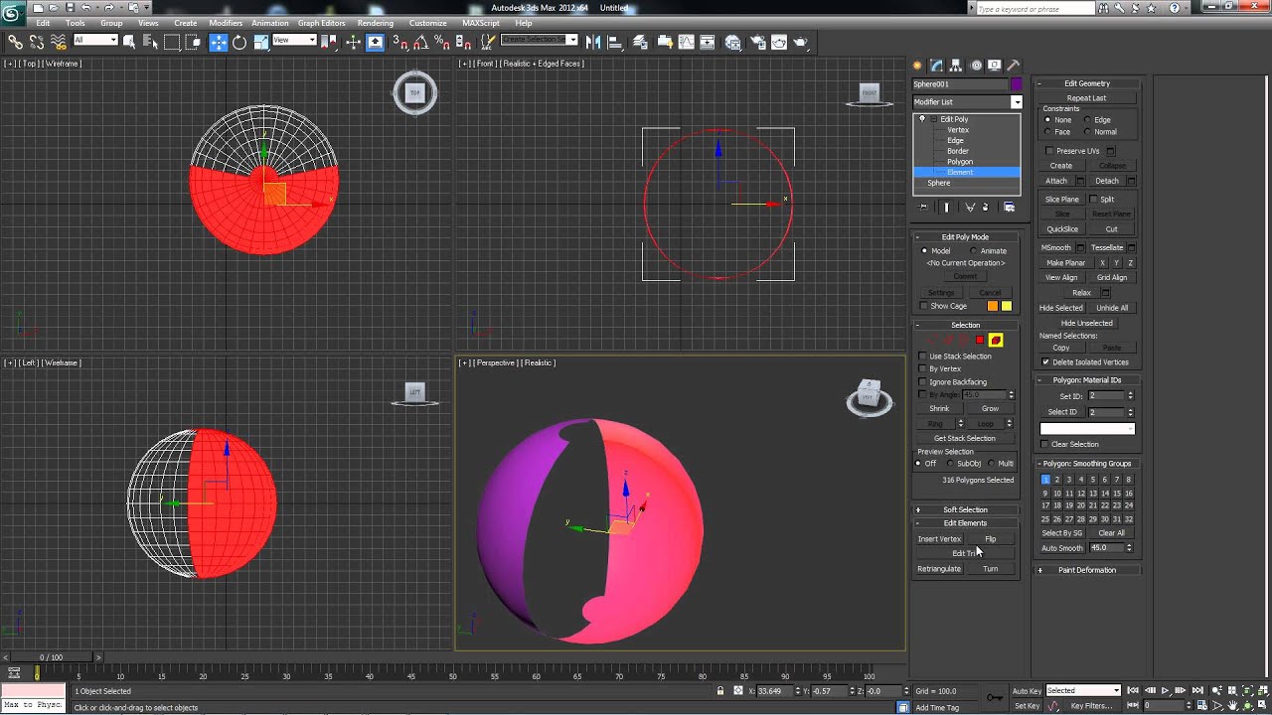The width and height of the screenshot is (1272, 715).
Task: Expand the Soft Selection rollout
Action: click(966, 510)
